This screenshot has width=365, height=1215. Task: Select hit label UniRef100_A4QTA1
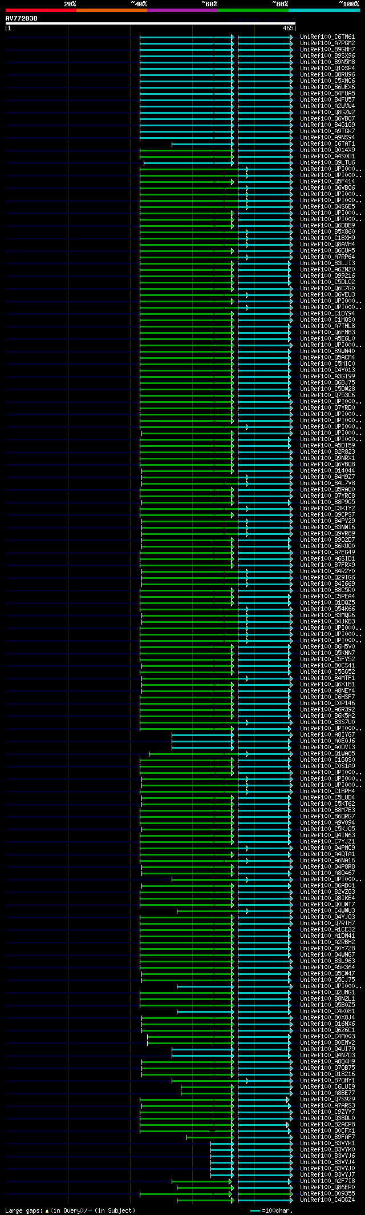pyautogui.click(x=327, y=854)
